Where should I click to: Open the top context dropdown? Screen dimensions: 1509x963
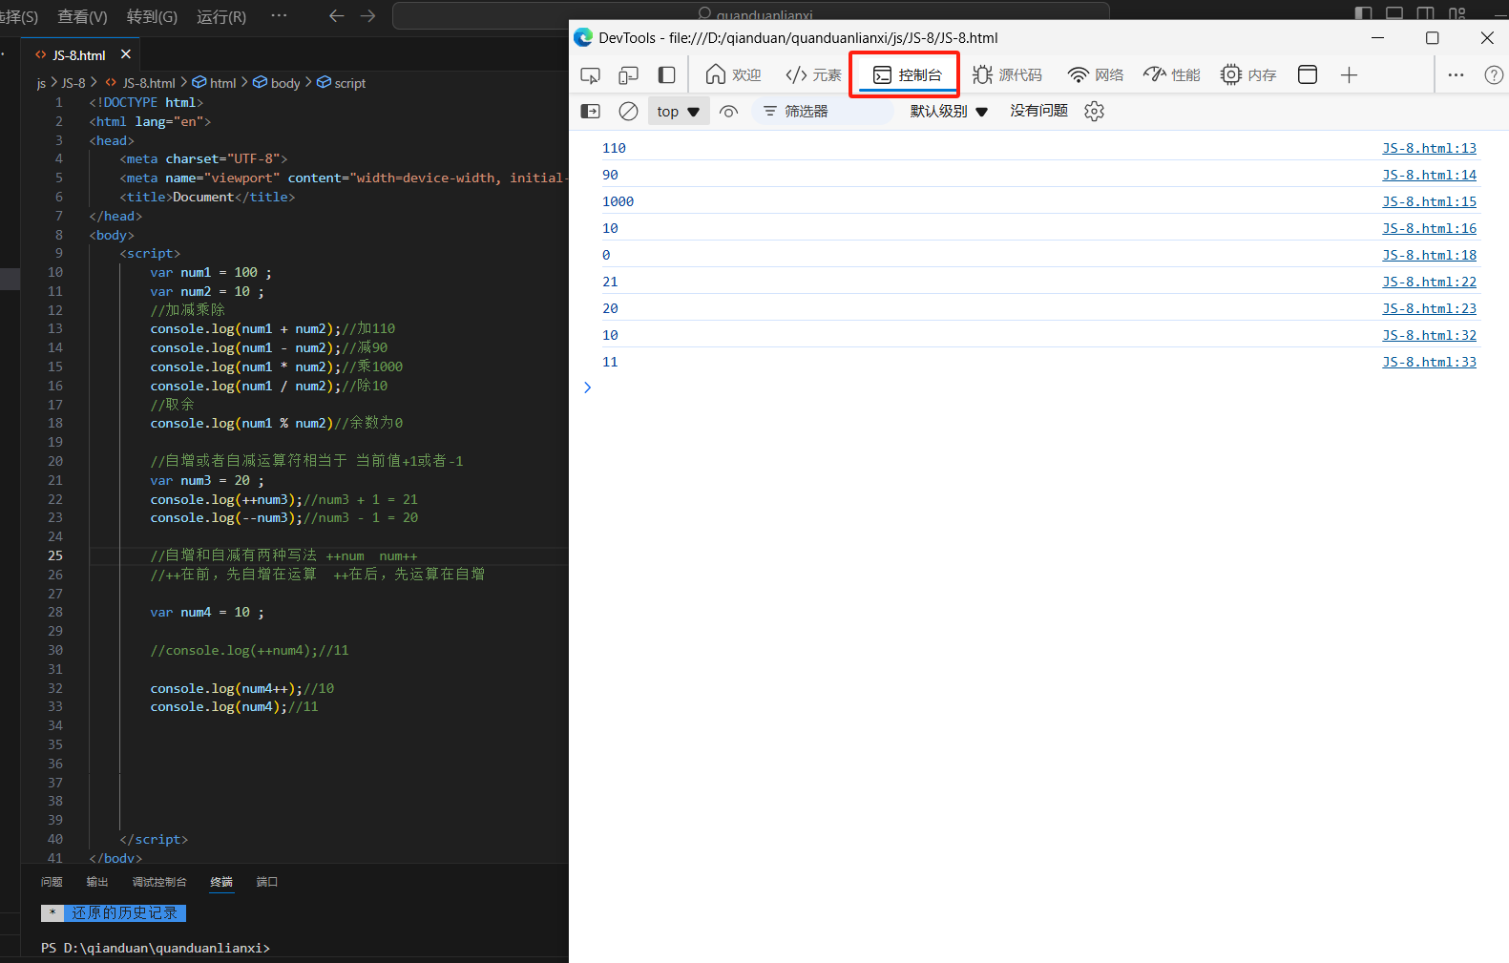[679, 112]
